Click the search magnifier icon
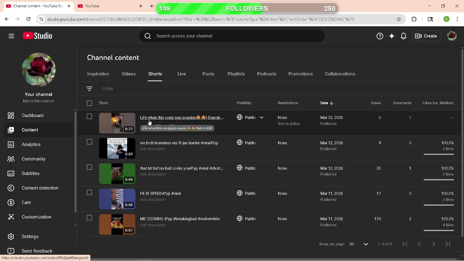 (x=148, y=36)
